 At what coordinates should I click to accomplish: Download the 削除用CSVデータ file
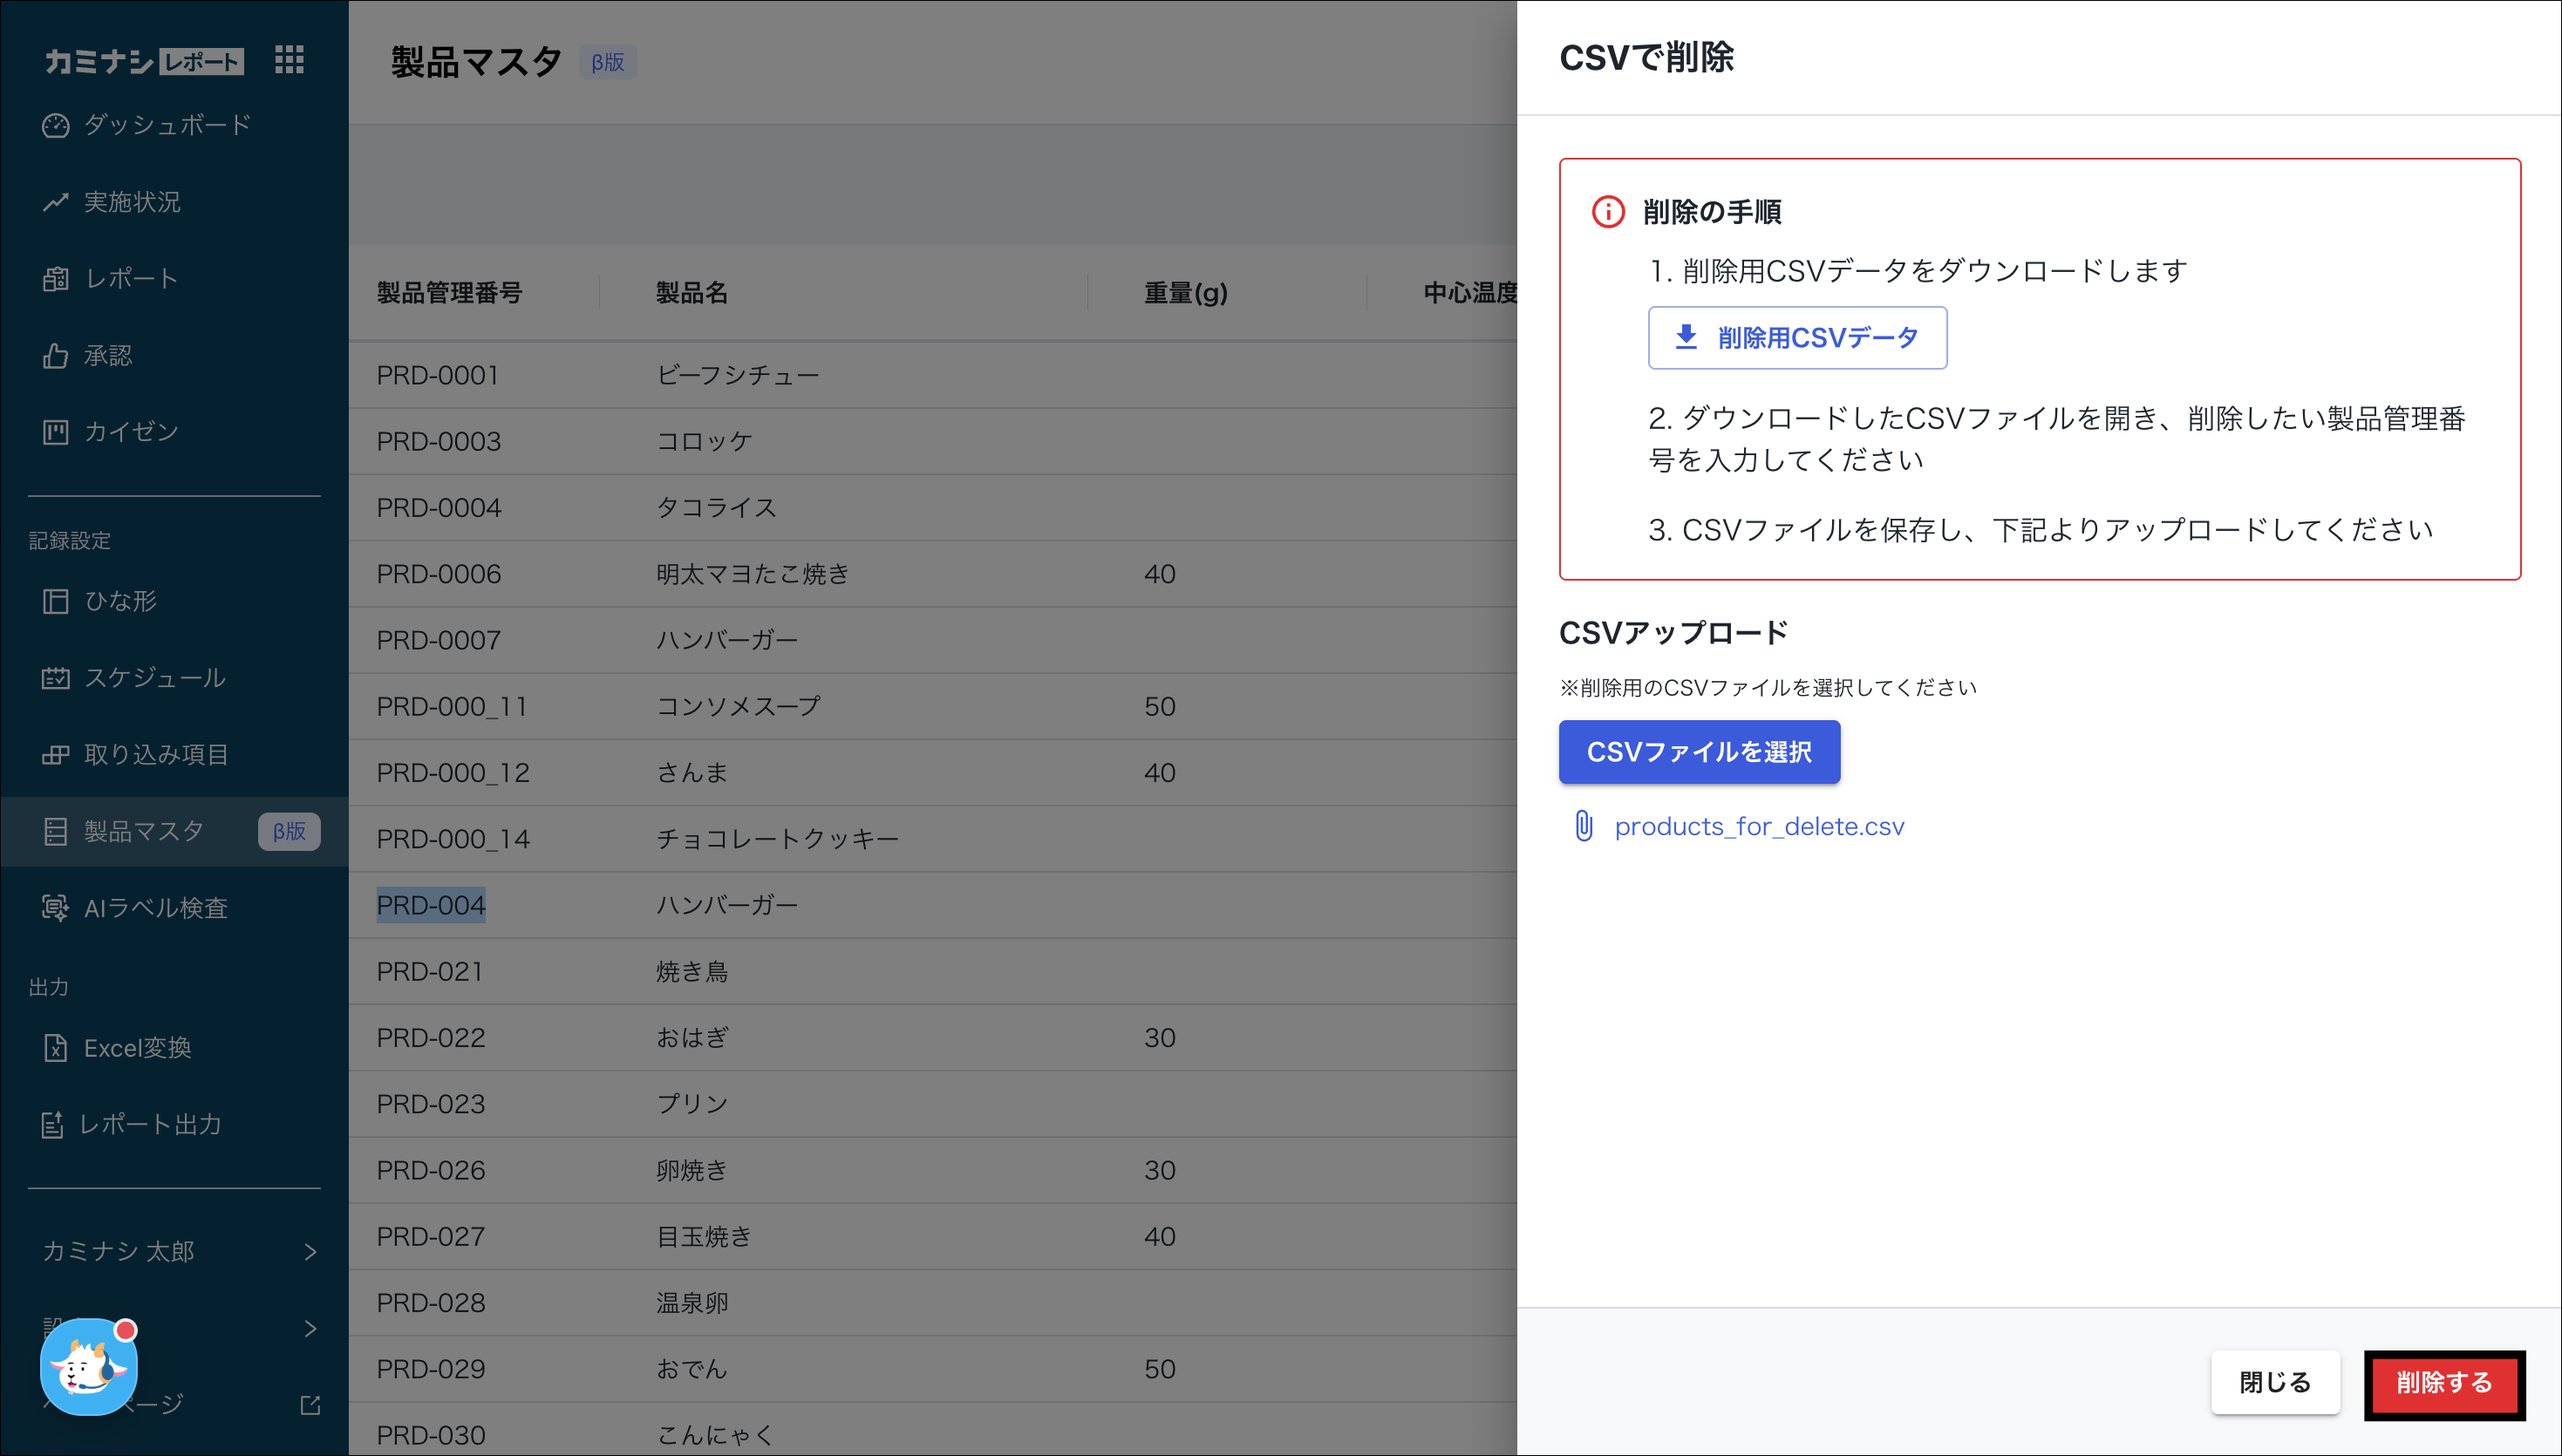point(1797,338)
